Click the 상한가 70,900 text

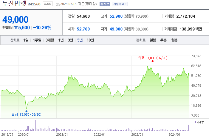(136, 16)
